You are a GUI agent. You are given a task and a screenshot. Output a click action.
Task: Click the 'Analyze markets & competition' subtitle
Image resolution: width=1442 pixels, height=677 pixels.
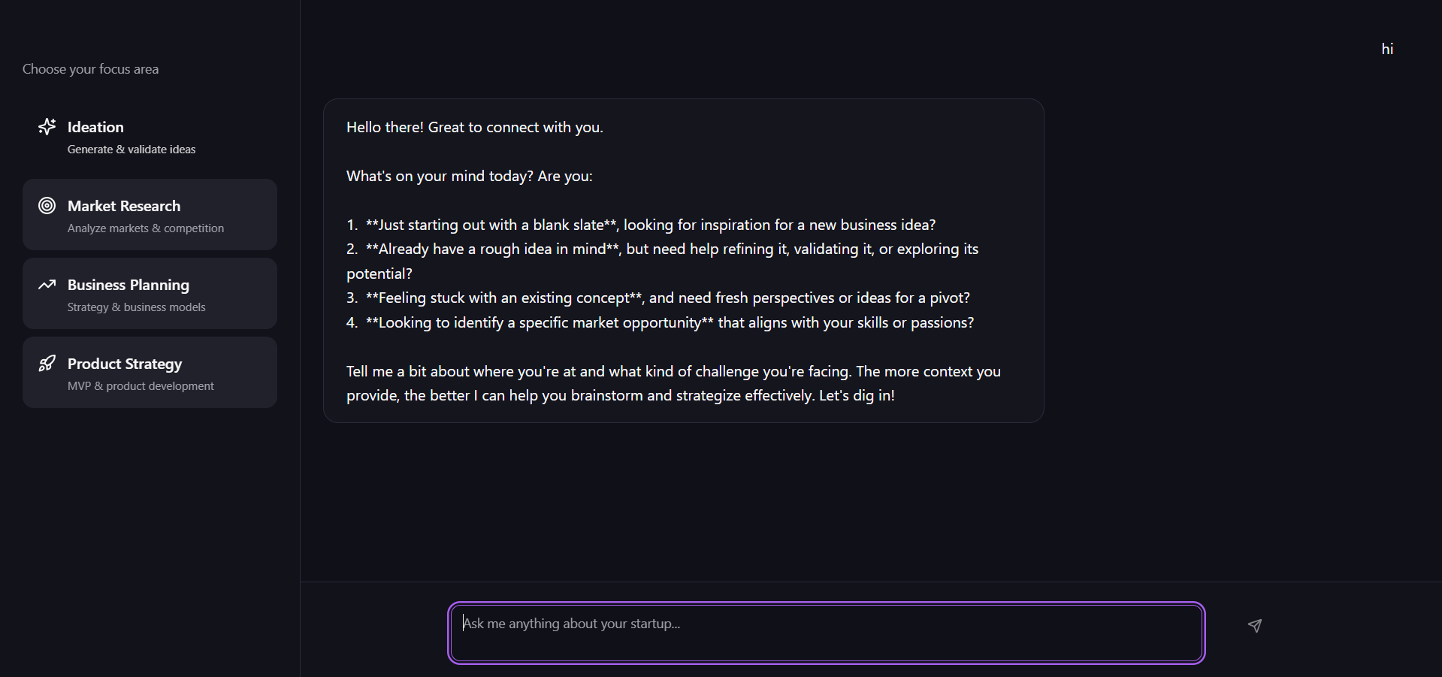146,228
